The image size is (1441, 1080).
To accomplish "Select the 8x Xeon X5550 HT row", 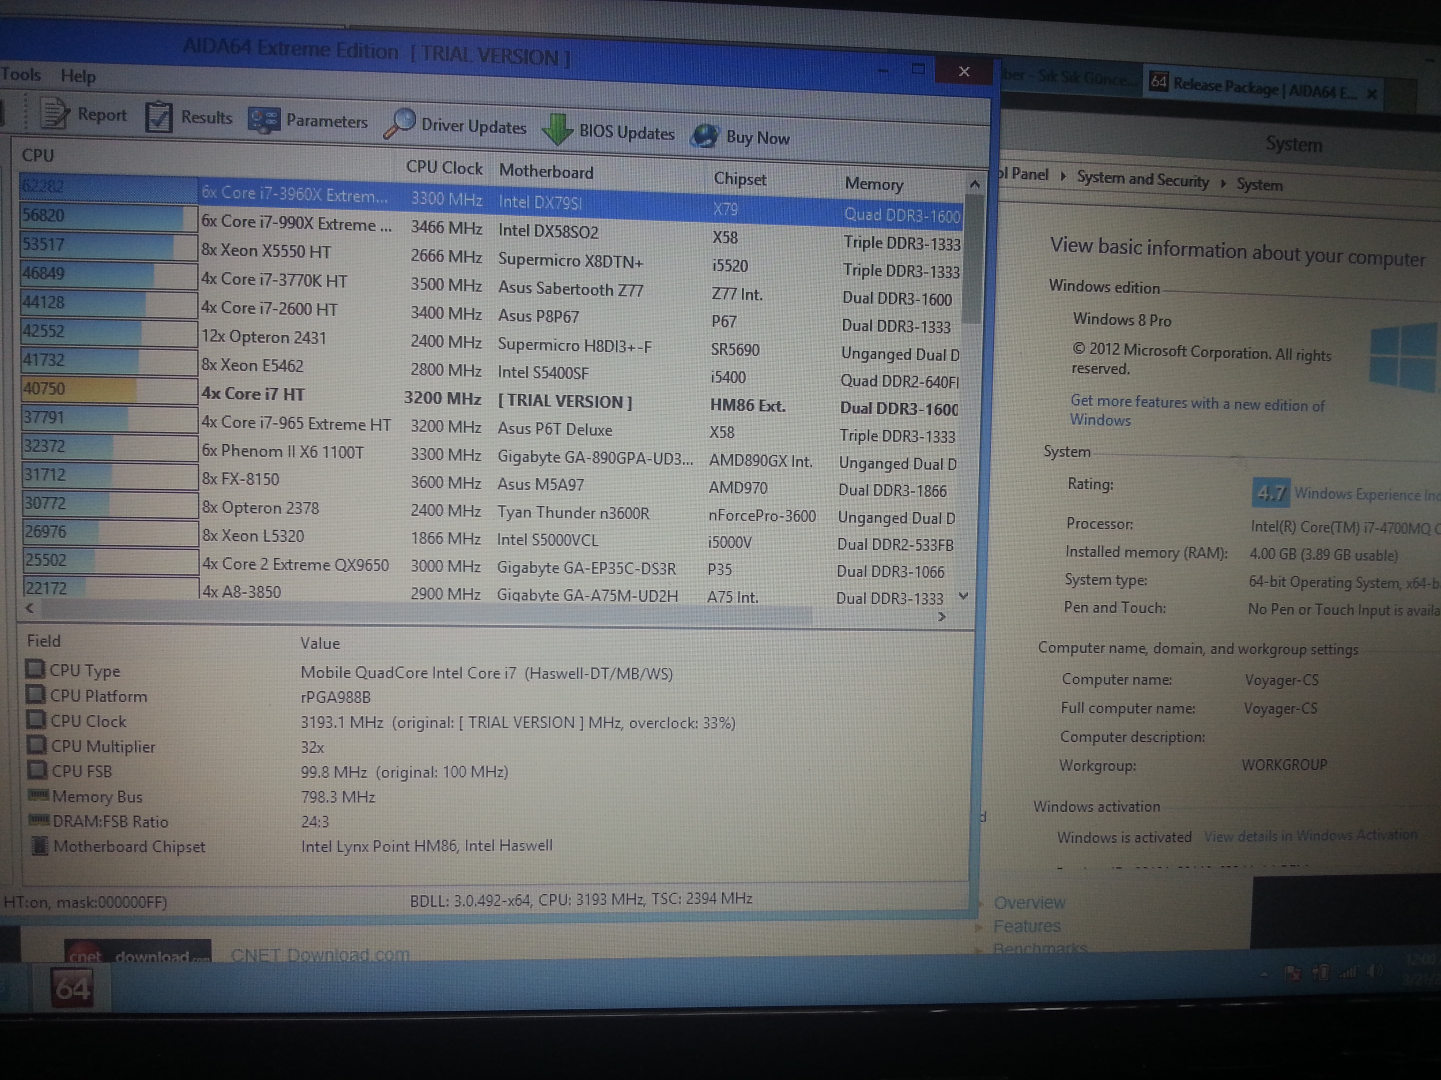I will coord(491,257).
